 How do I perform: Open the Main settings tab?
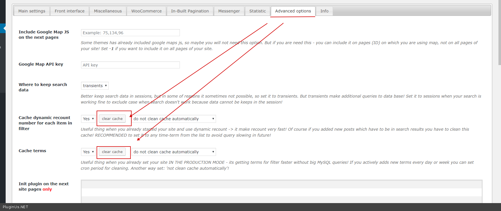32,11
